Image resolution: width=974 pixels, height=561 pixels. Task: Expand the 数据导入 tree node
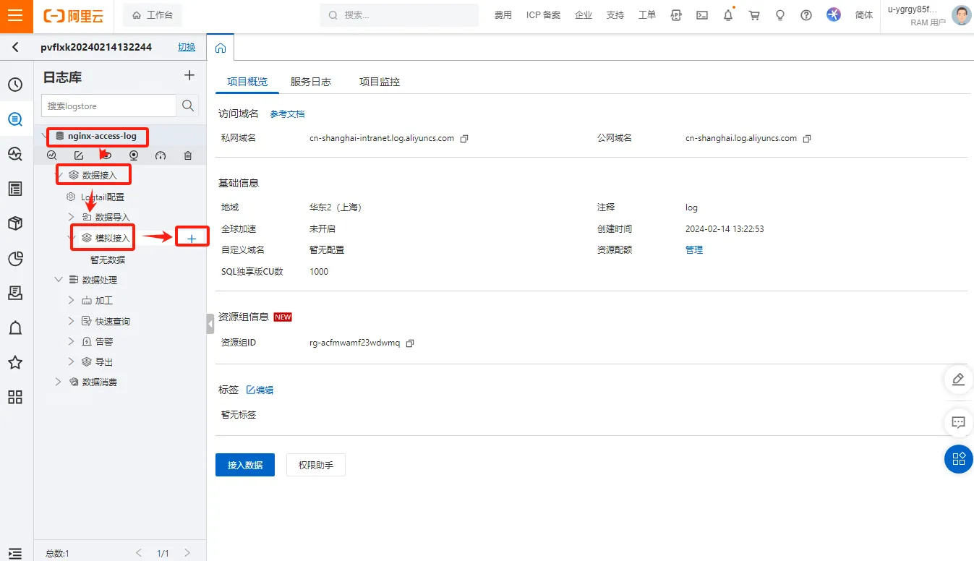click(x=71, y=217)
